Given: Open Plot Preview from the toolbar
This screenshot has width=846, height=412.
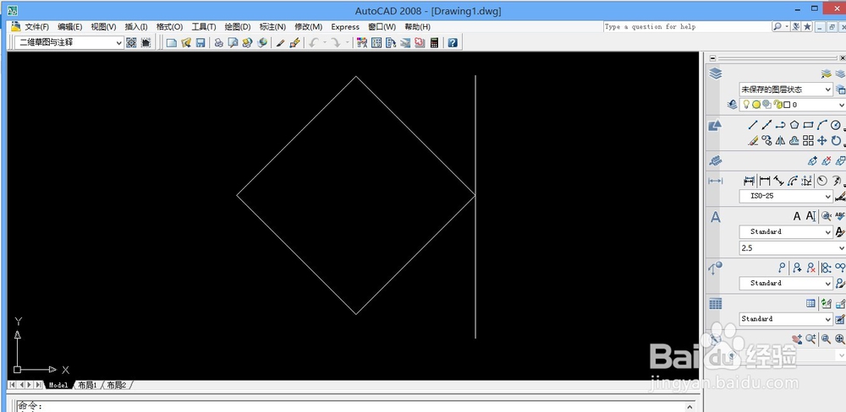Looking at the screenshot, I should 233,42.
